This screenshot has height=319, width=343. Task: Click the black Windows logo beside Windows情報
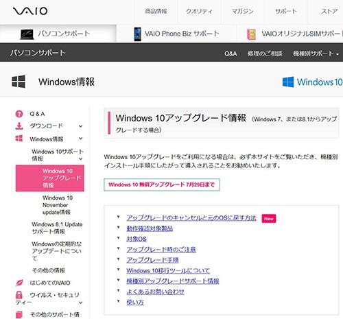[x=19, y=82]
